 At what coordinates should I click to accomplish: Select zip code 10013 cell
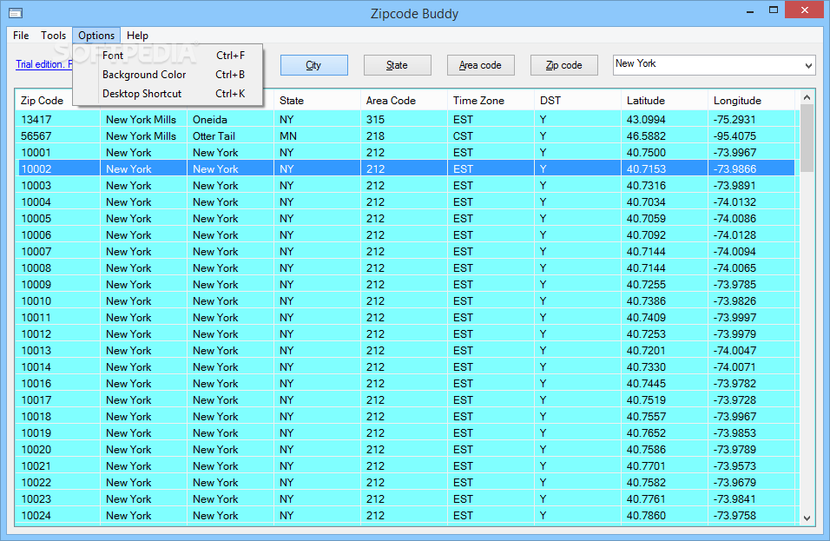pos(59,351)
